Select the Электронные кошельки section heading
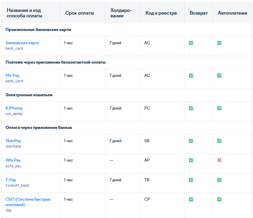The image size is (253, 218). [29, 95]
